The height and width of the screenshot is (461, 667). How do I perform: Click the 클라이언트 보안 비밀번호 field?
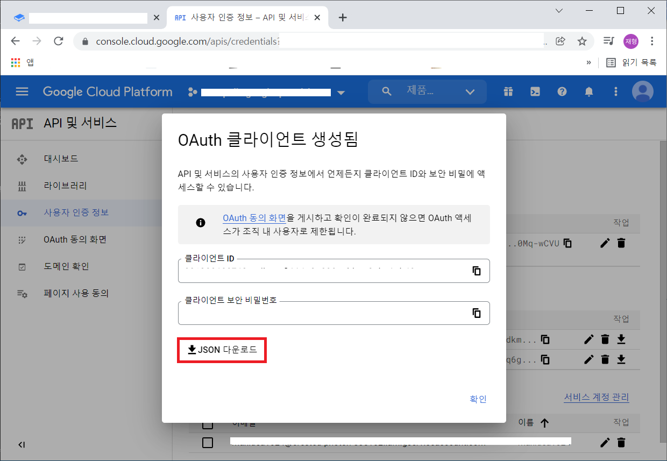(334, 313)
